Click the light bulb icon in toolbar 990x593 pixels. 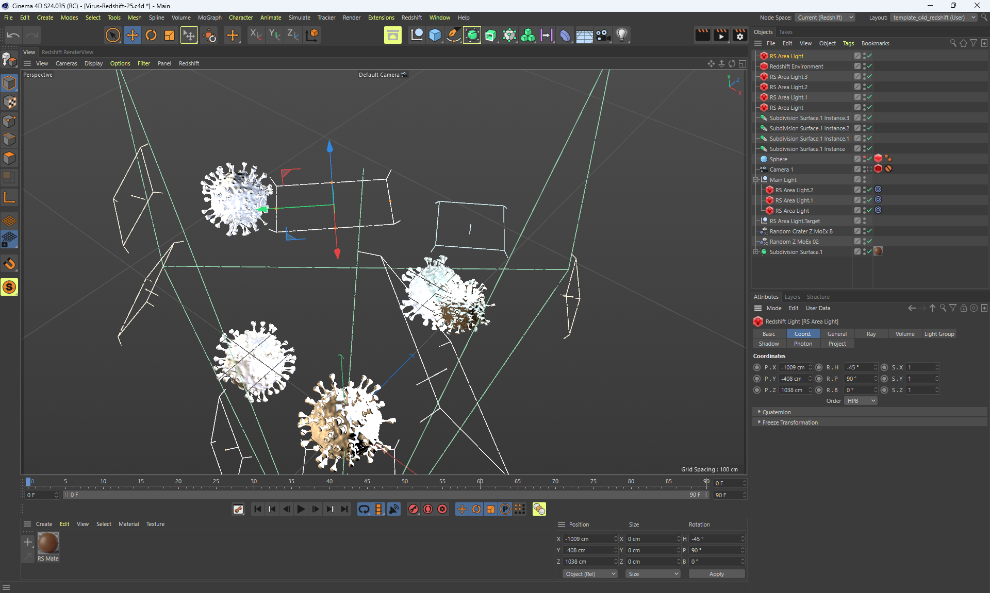pos(622,35)
